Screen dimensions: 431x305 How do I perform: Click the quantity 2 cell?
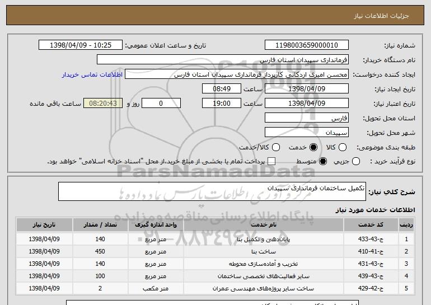click(x=100, y=289)
